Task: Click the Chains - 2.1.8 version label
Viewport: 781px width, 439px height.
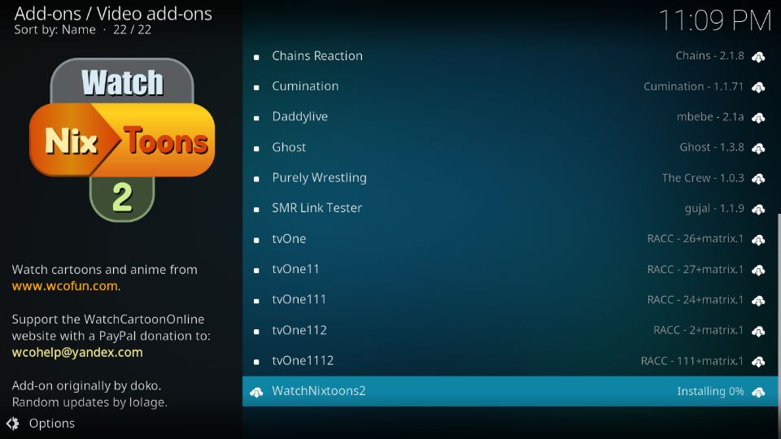Action: (x=709, y=56)
